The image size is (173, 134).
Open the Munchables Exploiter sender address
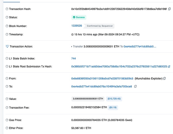click(x=102, y=78)
